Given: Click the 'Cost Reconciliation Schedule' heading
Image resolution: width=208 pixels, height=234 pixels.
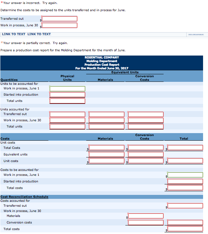Looking at the screenshot, I should 24,197.
